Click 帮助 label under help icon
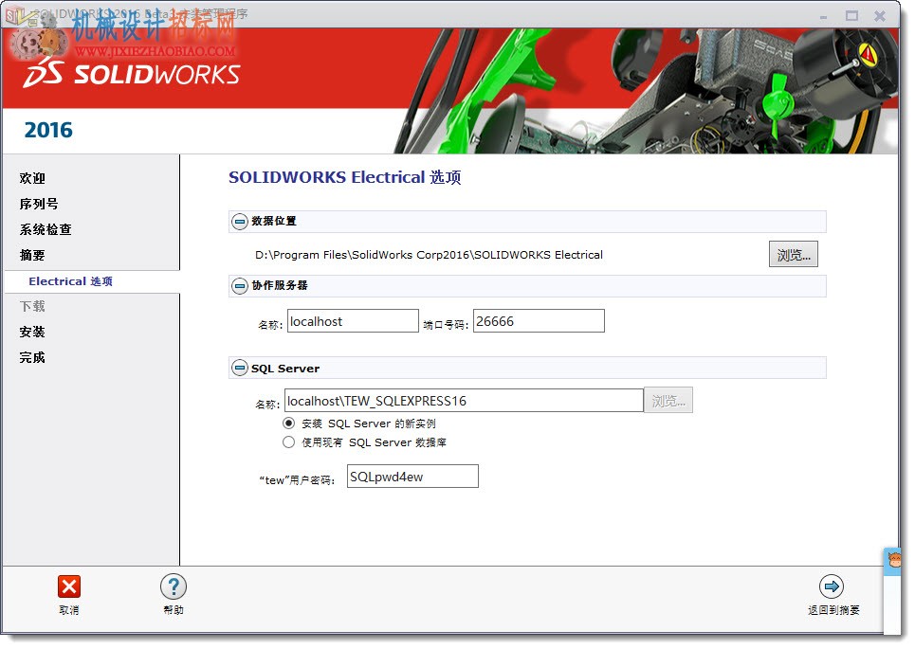Viewport: 915px width, 649px height. point(174,610)
